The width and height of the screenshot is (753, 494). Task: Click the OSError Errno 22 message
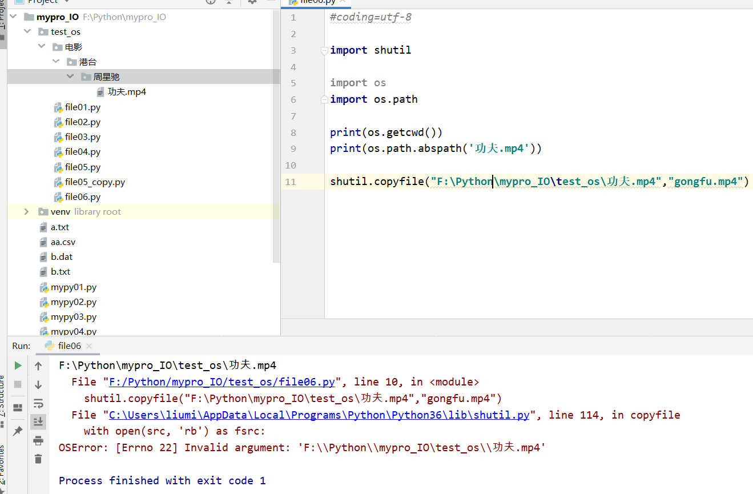(303, 448)
